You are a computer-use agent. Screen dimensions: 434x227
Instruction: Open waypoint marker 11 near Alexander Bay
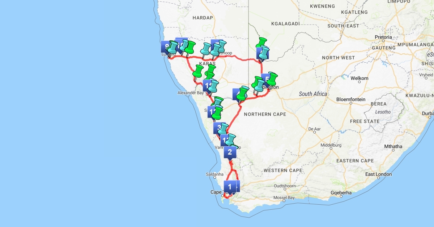tap(207, 85)
